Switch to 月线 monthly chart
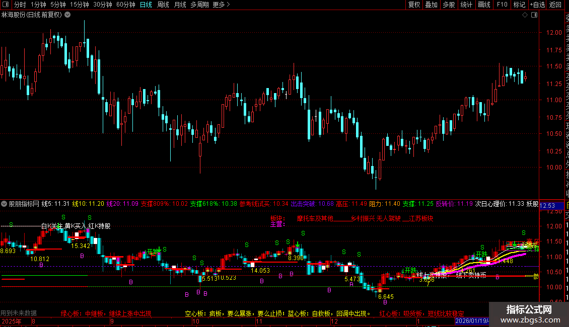 click(x=180, y=5)
